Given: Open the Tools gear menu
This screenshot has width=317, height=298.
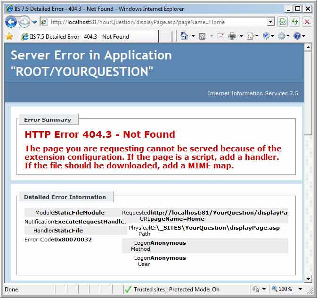Looking at the screenshot, I should pos(282,36).
